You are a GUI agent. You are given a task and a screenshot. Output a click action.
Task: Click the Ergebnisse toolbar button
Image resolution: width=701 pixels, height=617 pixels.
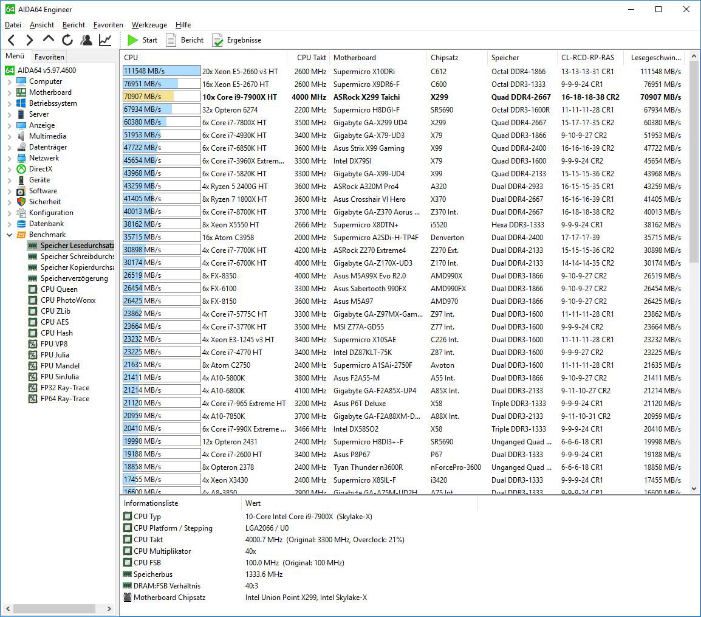tap(237, 40)
